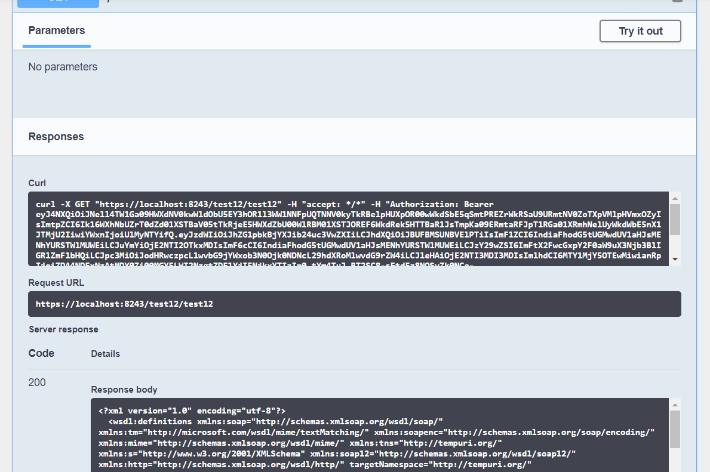Click the Responses section header

click(x=56, y=136)
